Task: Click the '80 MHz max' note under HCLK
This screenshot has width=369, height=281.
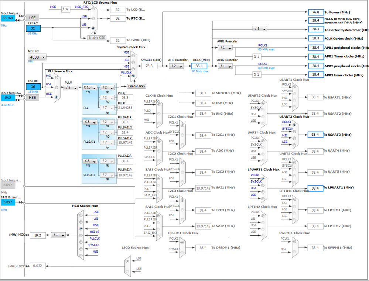Action: click(x=200, y=71)
